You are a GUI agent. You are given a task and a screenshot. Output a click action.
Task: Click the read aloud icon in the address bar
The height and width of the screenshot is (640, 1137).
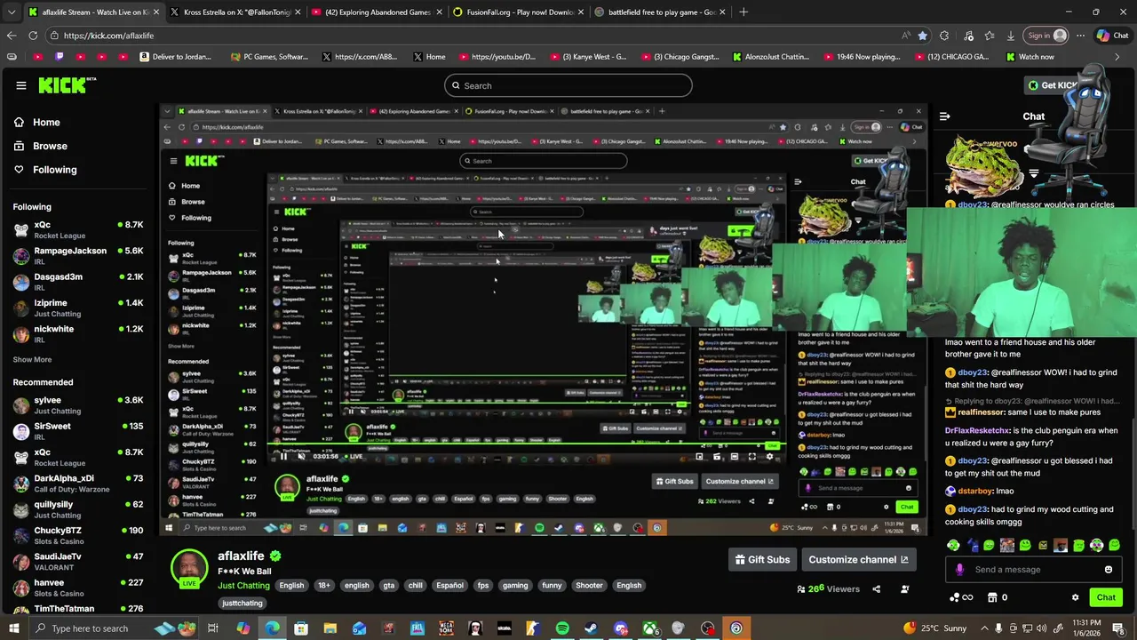click(x=905, y=36)
